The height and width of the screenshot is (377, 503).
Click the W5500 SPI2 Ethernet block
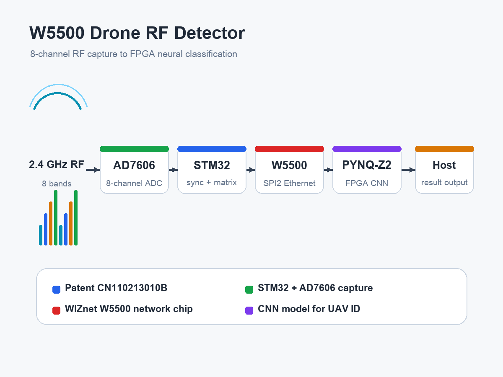pyautogui.click(x=289, y=170)
